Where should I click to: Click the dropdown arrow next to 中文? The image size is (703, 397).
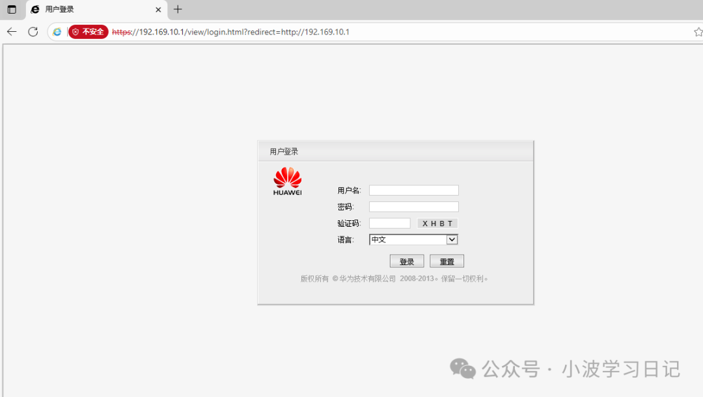(452, 239)
